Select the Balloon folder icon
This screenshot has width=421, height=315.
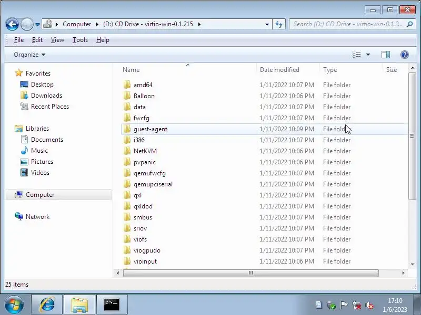(x=127, y=96)
